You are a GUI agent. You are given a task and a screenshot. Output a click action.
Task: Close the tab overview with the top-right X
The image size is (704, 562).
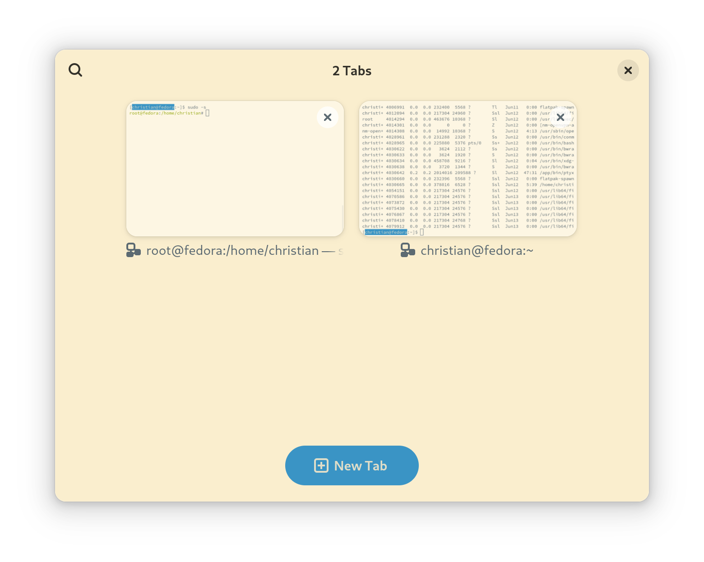click(628, 70)
